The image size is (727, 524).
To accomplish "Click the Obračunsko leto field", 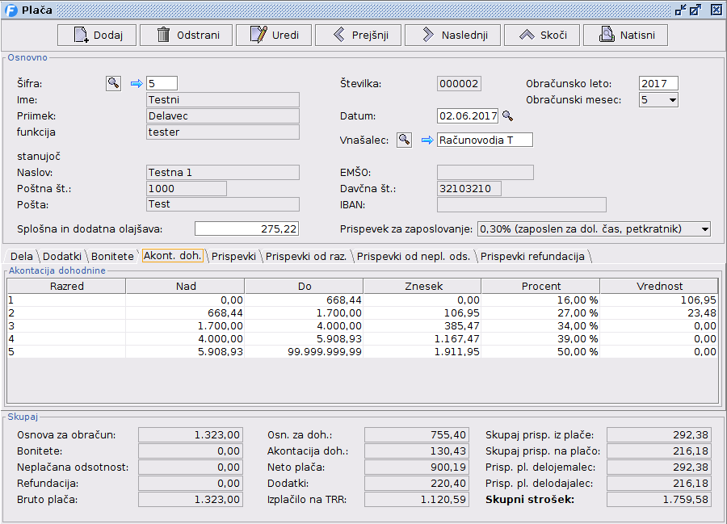I will (658, 83).
